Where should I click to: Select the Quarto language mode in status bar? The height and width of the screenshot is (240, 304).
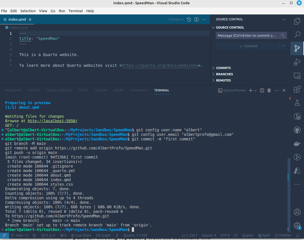pyautogui.click(x=247, y=235)
